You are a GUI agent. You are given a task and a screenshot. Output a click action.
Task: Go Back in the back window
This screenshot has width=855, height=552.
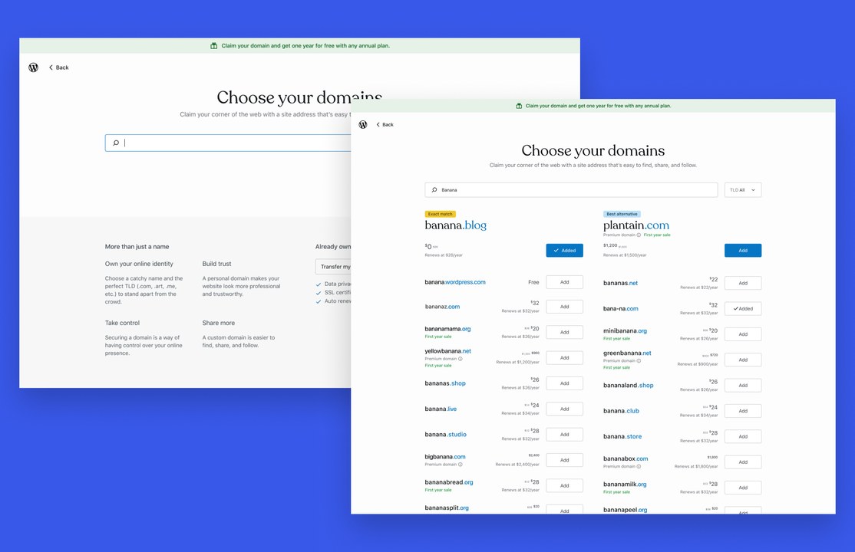[x=59, y=67]
